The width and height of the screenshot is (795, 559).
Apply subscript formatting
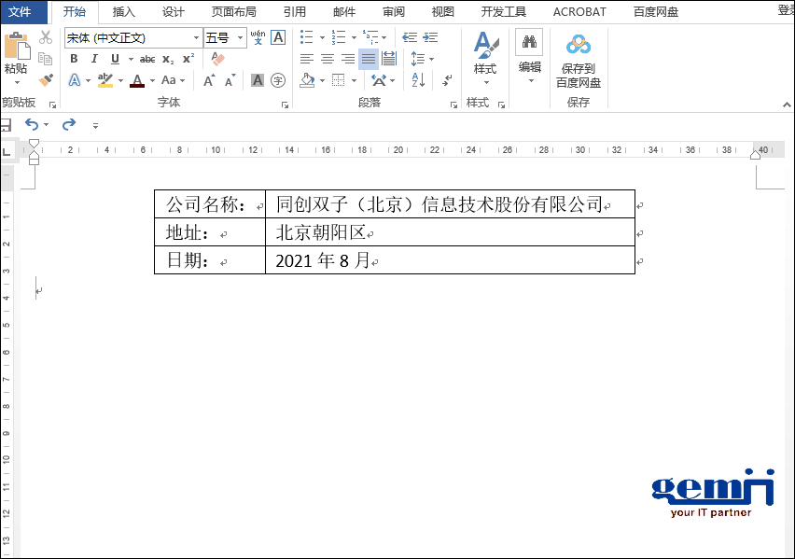(168, 59)
